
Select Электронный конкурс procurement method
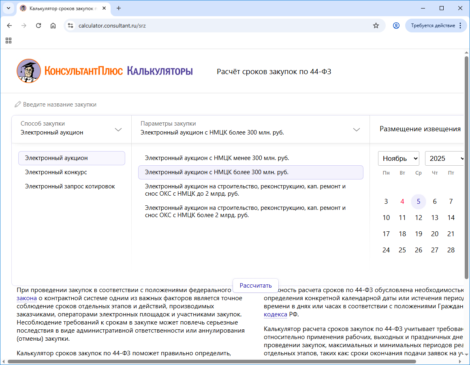tap(56, 172)
